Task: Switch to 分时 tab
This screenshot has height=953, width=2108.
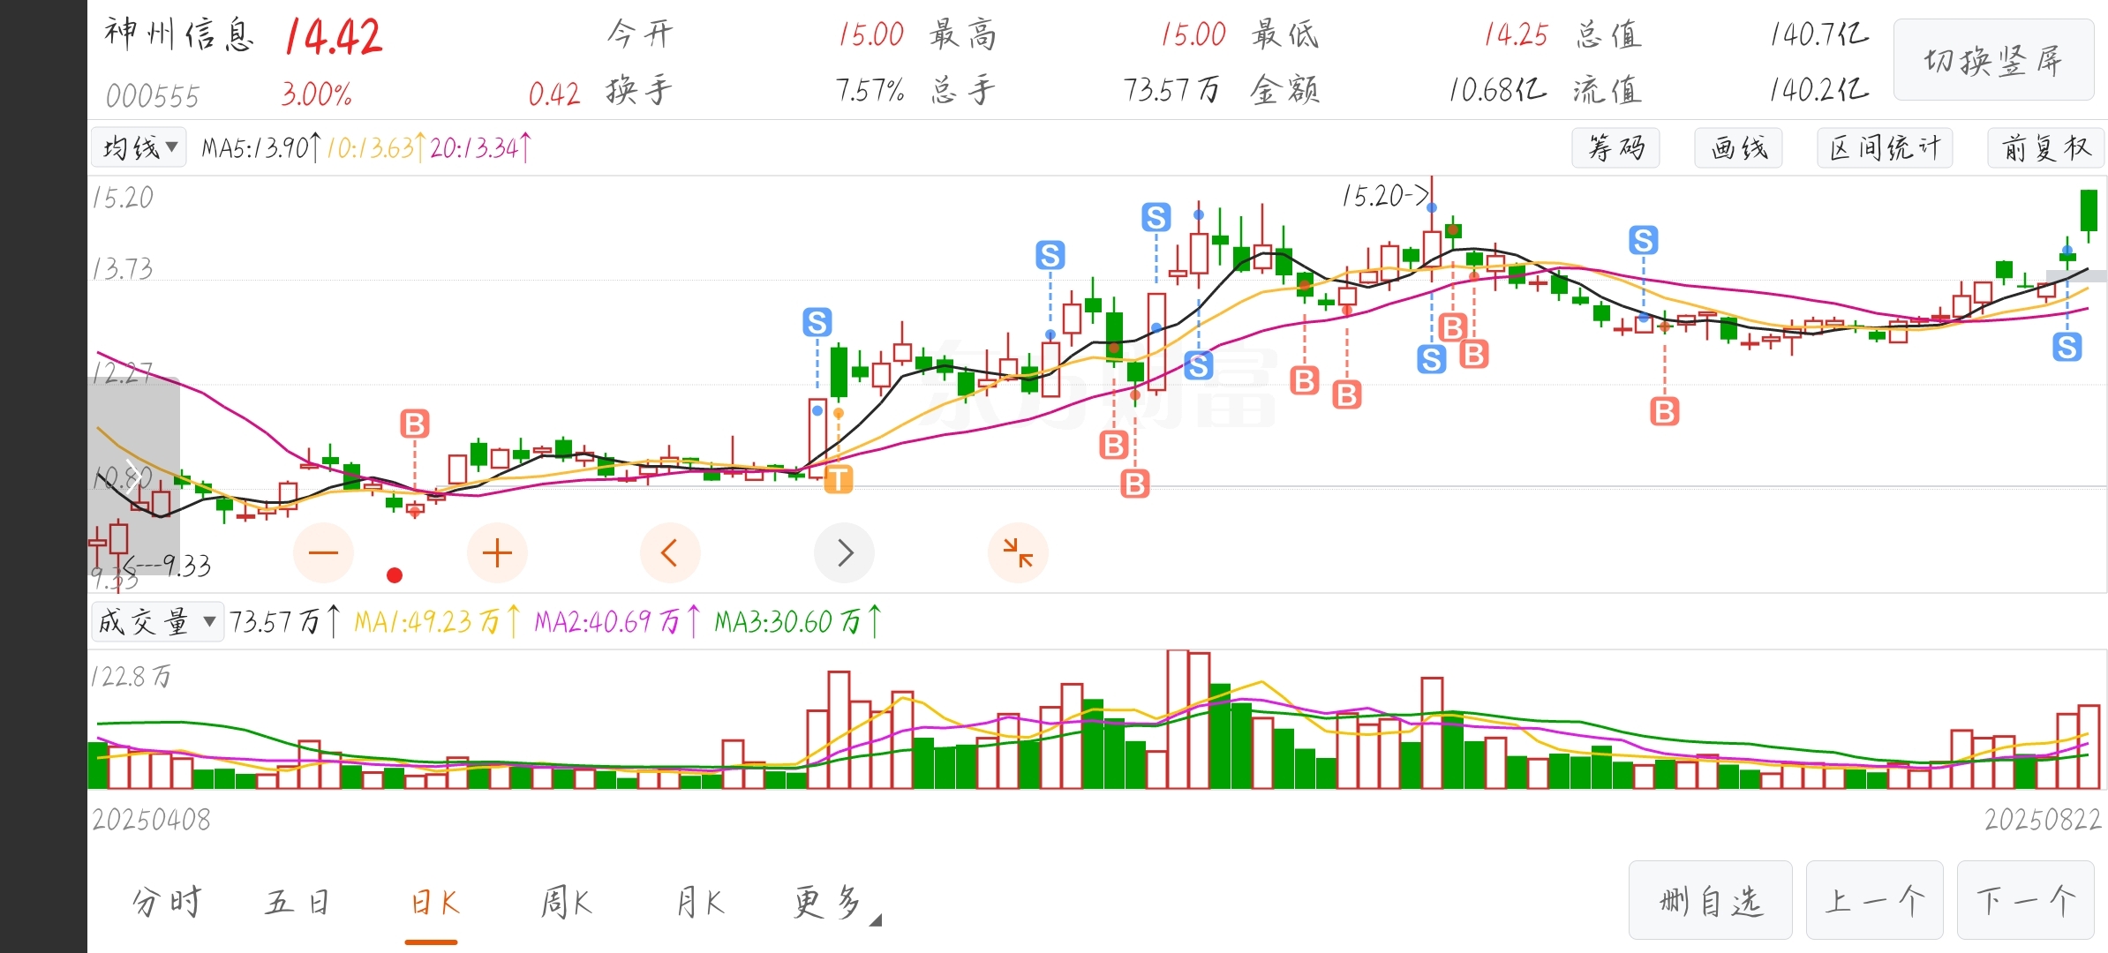Action: (x=167, y=902)
